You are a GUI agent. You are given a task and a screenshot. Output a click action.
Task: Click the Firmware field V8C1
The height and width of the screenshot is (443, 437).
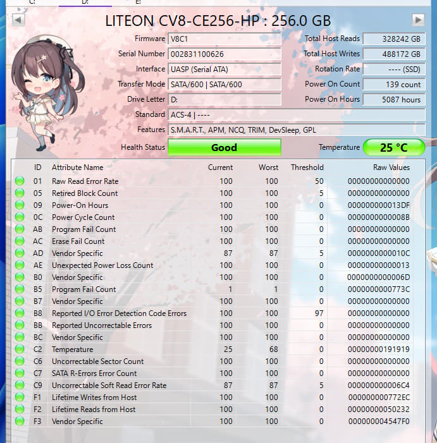click(x=225, y=39)
